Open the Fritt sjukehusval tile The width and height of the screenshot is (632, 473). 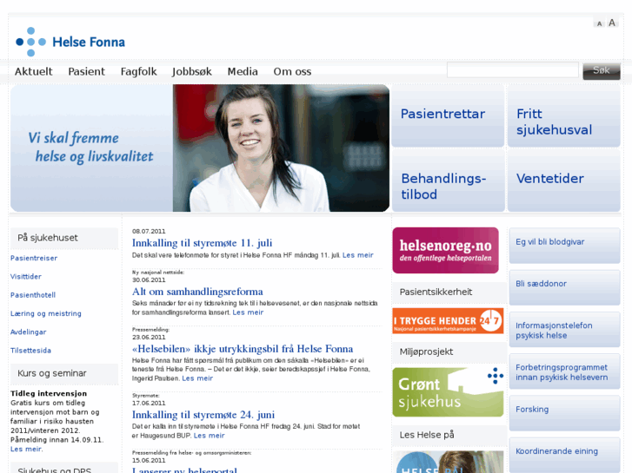pyautogui.click(x=564, y=115)
